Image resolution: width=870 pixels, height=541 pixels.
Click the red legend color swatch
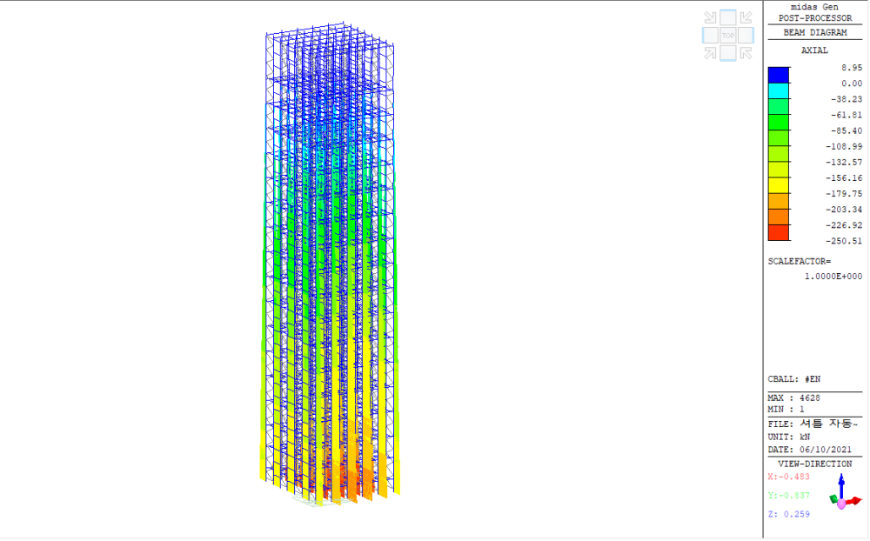coord(779,233)
